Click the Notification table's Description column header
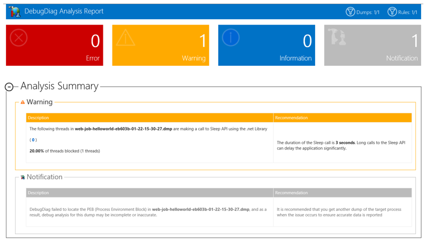This screenshot has height=242, width=426. tap(38, 193)
